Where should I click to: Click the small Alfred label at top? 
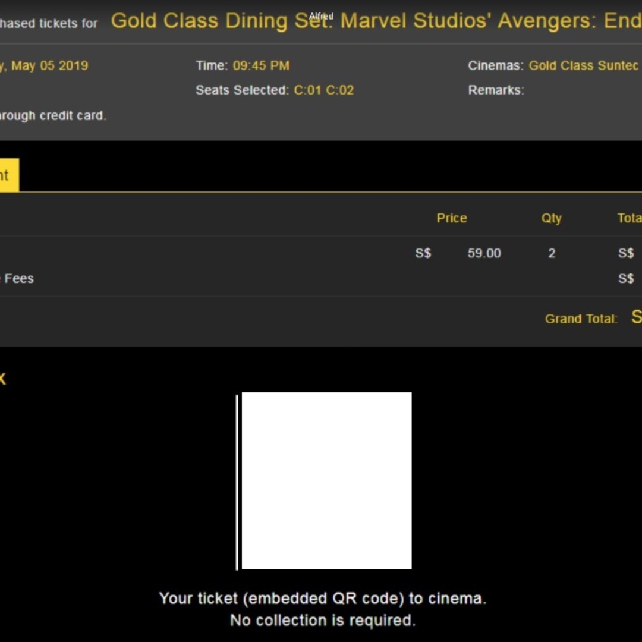[x=321, y=17]
